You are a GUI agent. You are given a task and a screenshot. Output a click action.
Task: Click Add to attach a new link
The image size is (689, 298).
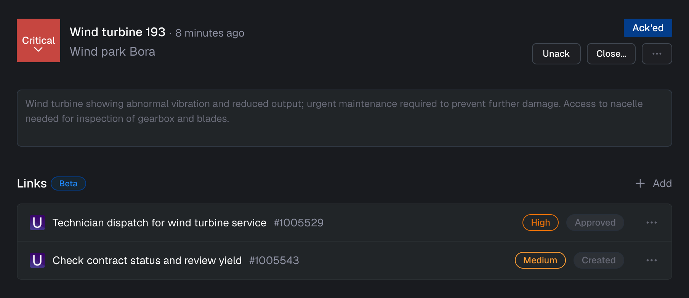(662, 183)
